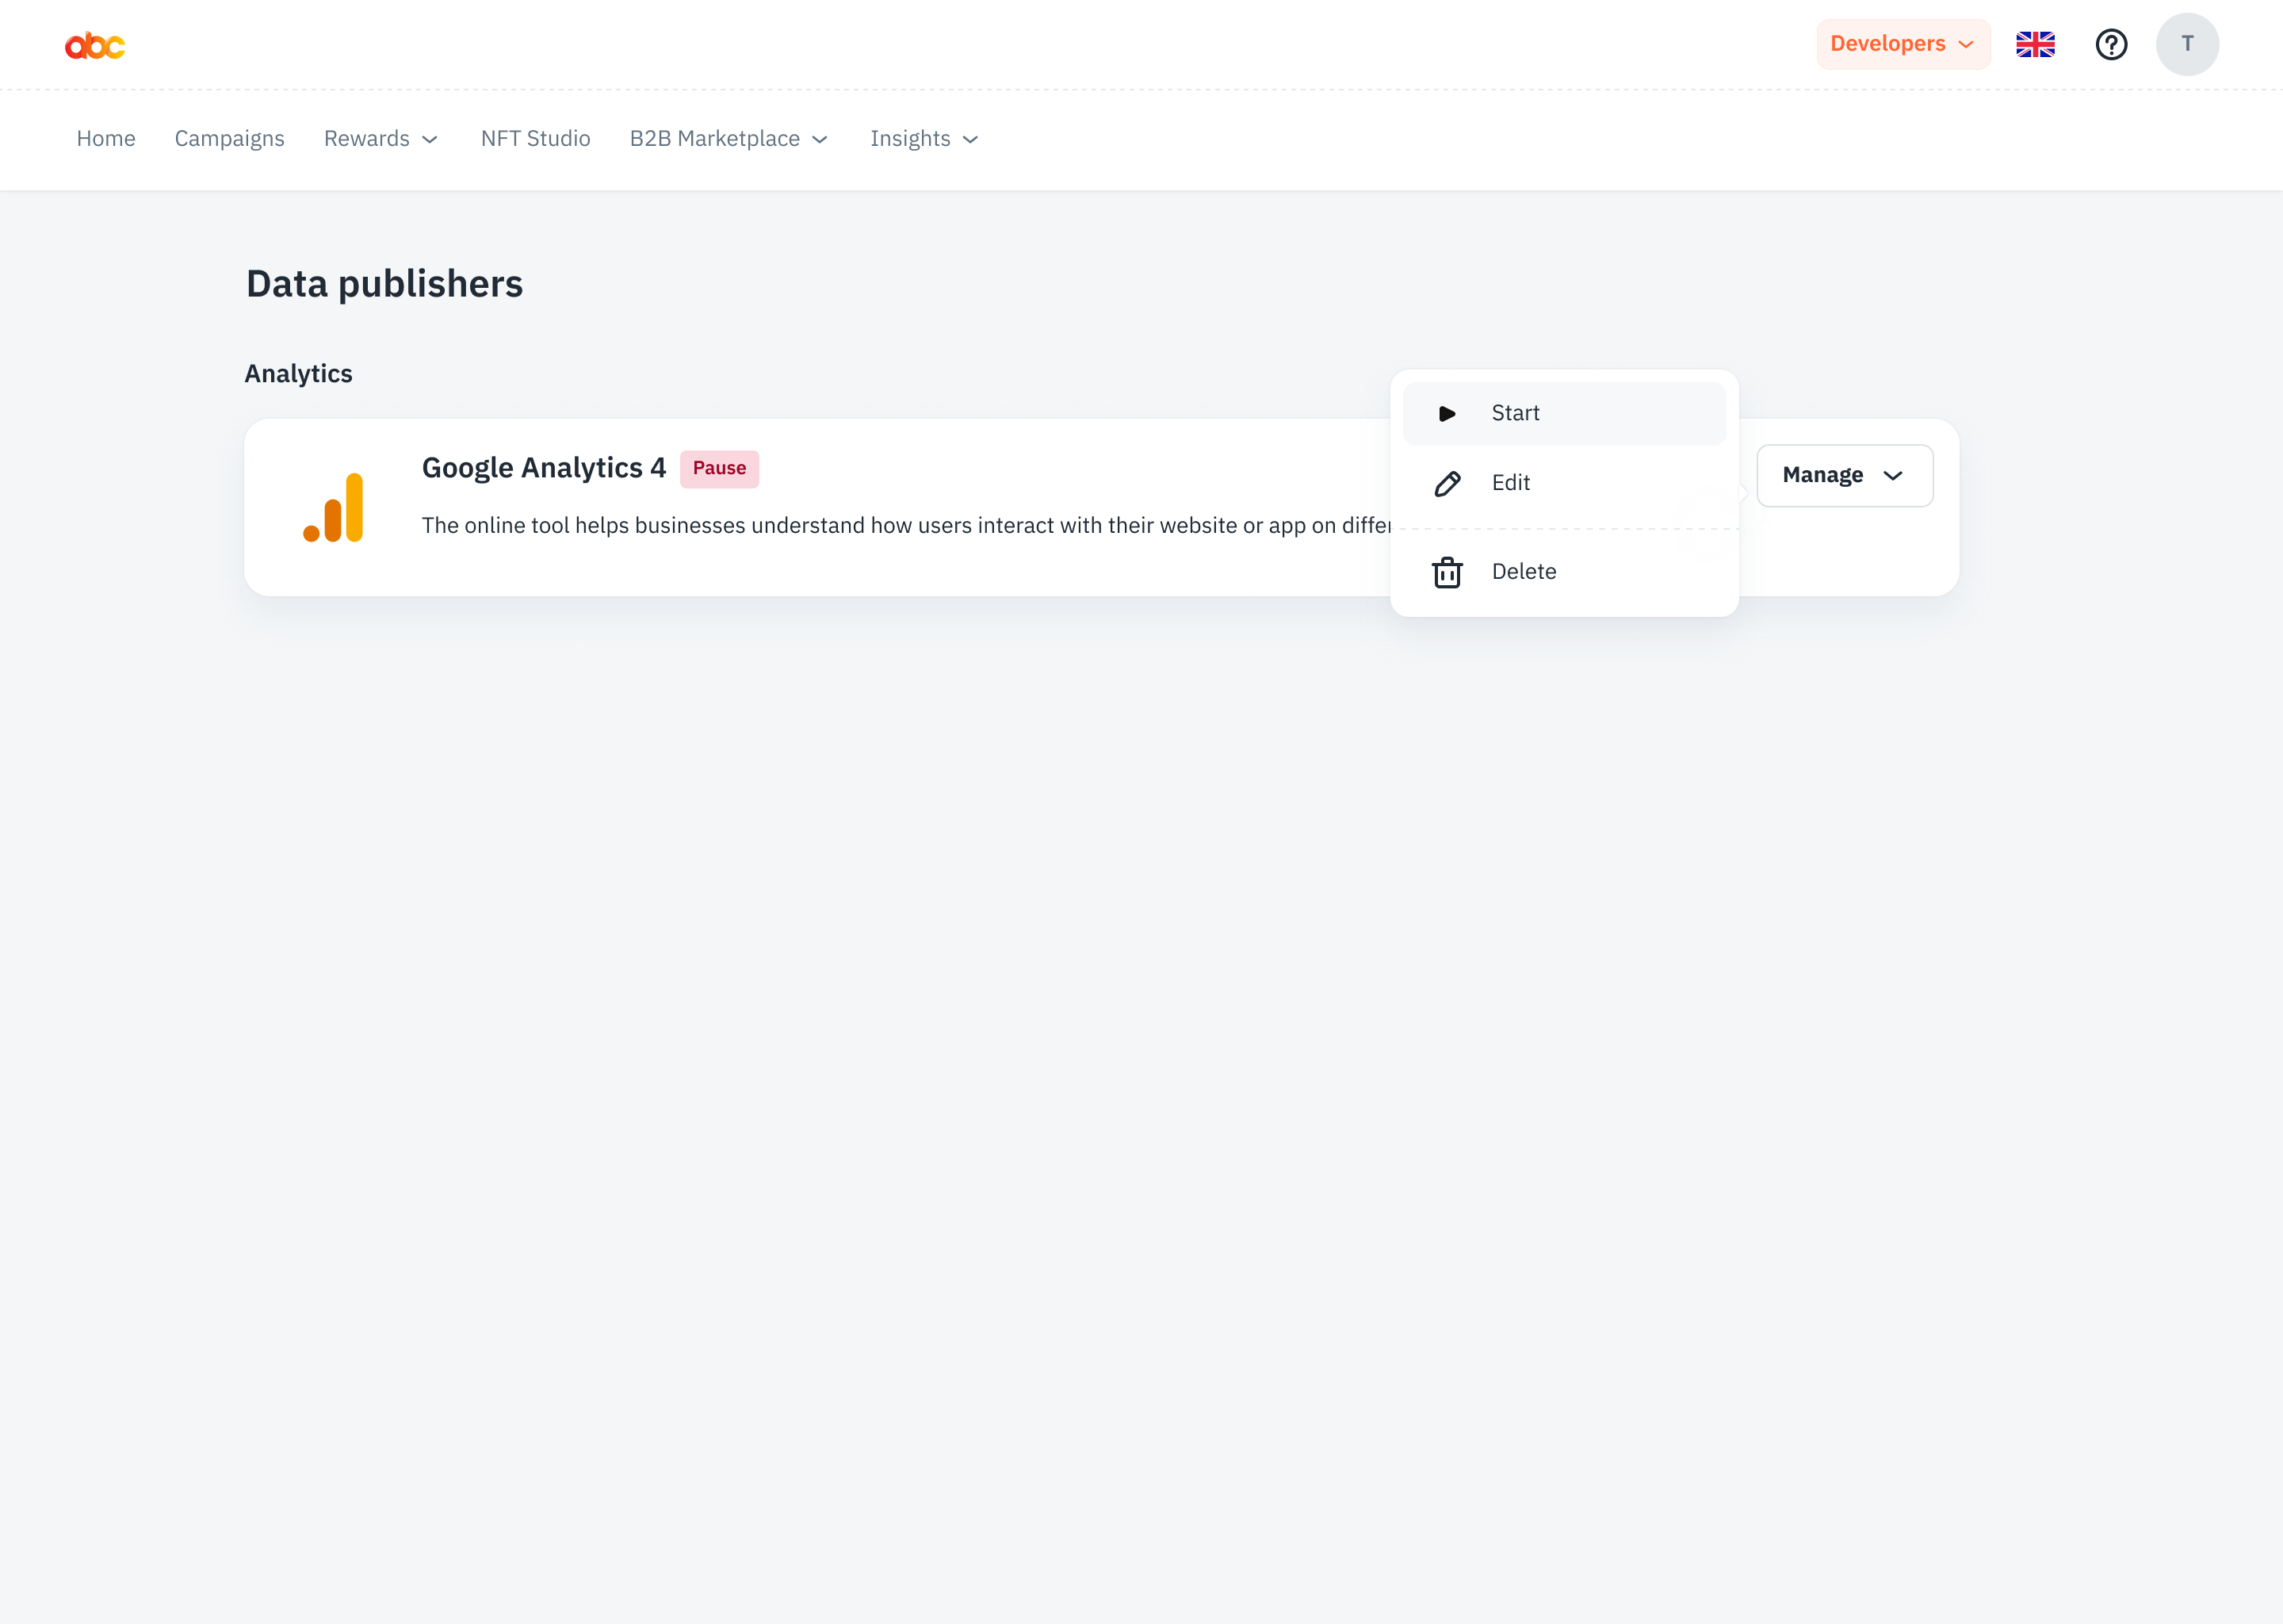Expand the Developers dropdown
The height and width of the screenshot is (1624, 2283).
tap(1902, 45)
